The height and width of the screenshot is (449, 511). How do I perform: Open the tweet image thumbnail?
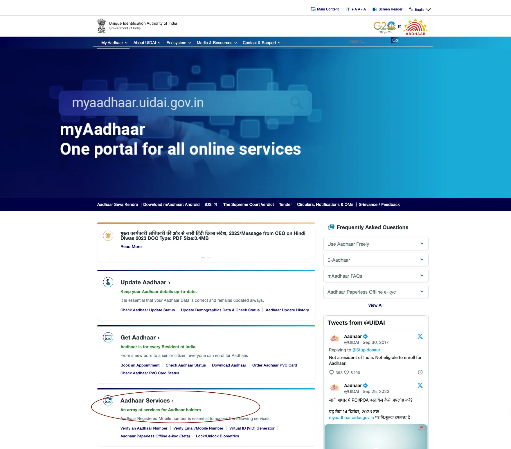click(x=376, y=437)
